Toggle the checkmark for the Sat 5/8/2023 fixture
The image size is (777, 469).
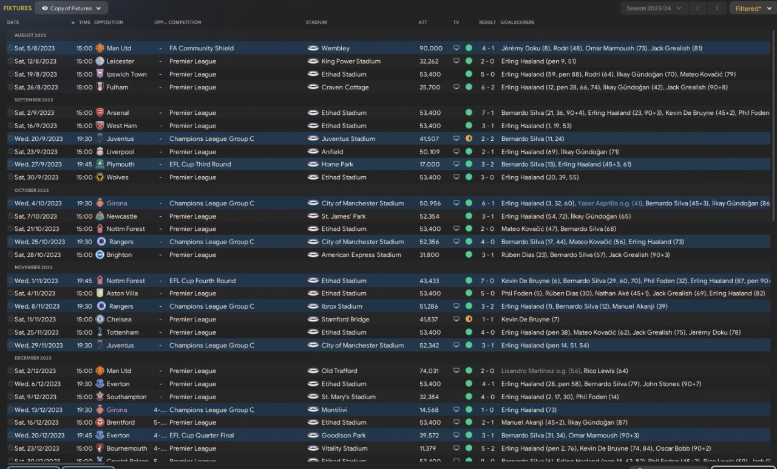[x=10, y=48]
